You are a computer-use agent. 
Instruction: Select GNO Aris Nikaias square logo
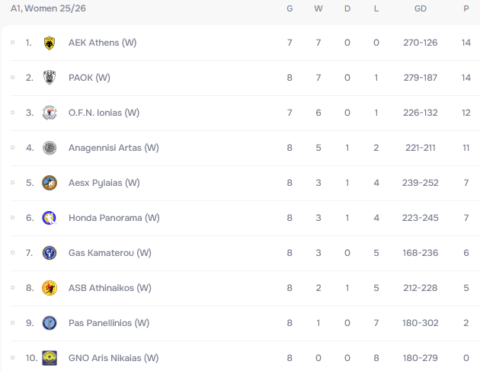(x=50, y=358)
